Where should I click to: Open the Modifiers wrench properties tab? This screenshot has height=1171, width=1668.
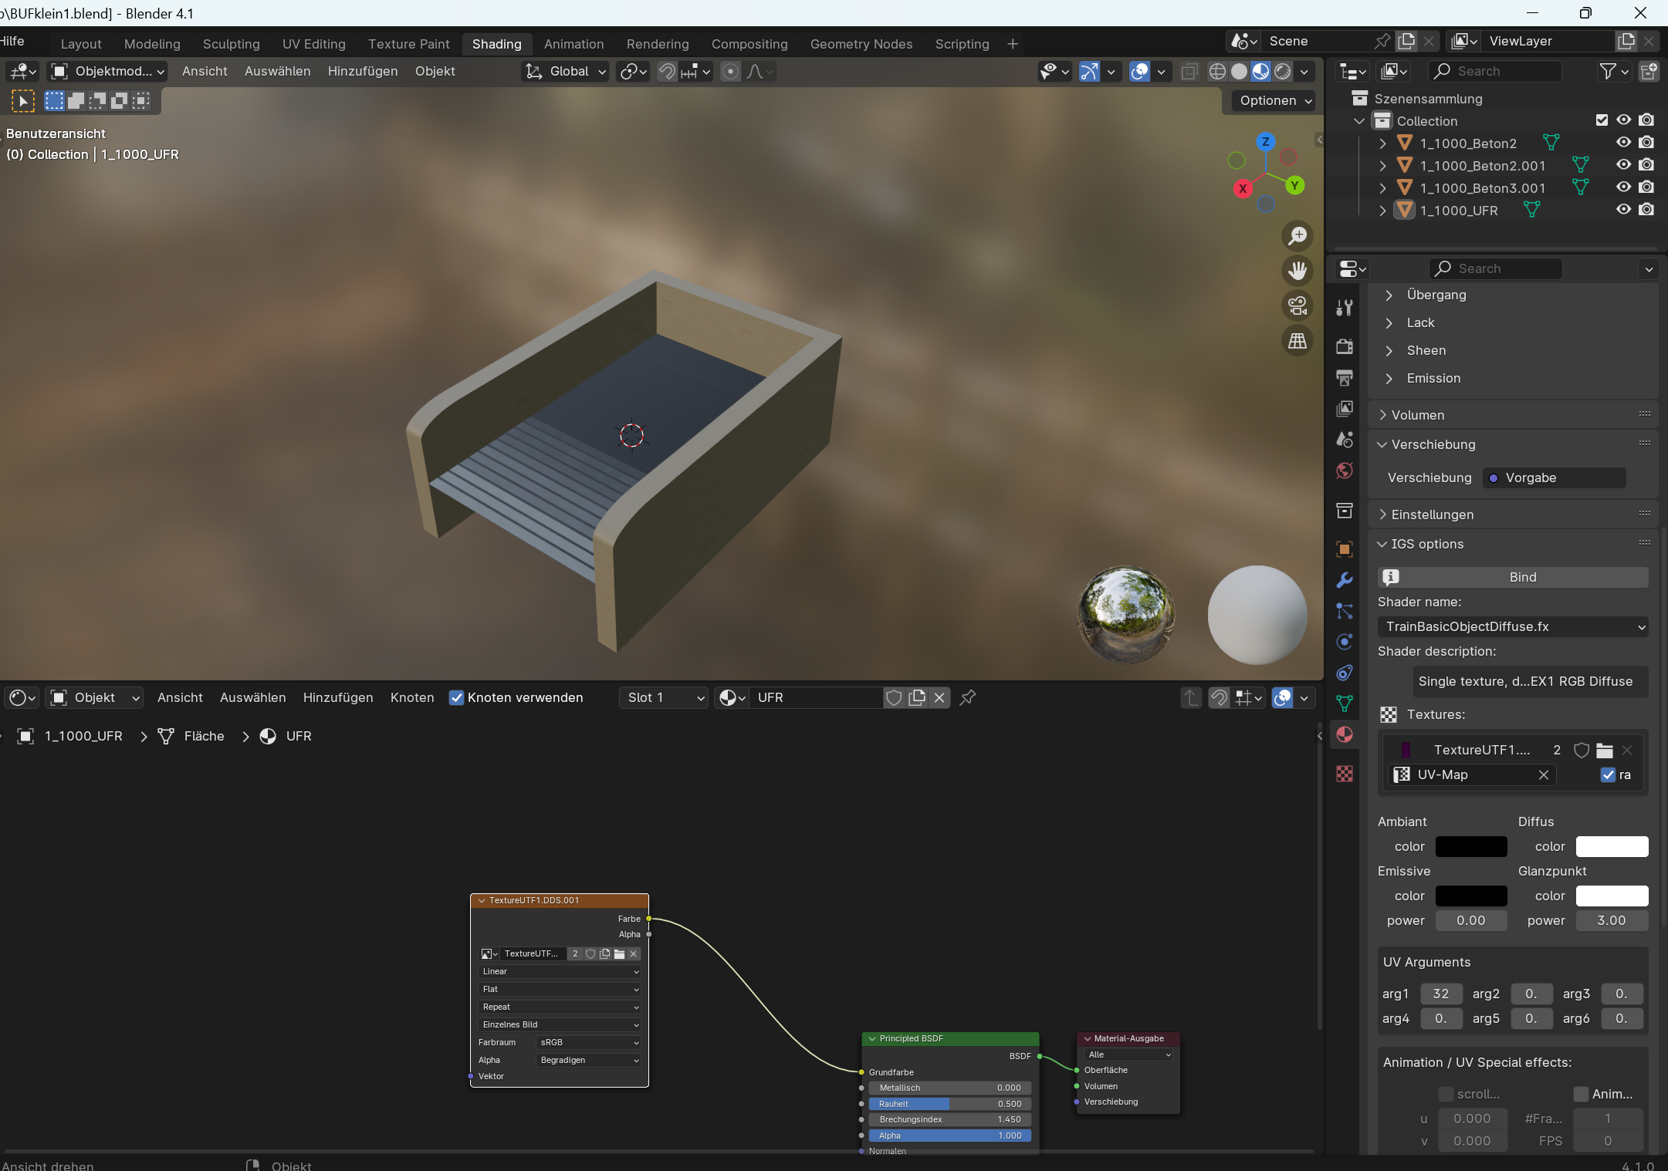pyautogui.click(x=1345, y=580)
